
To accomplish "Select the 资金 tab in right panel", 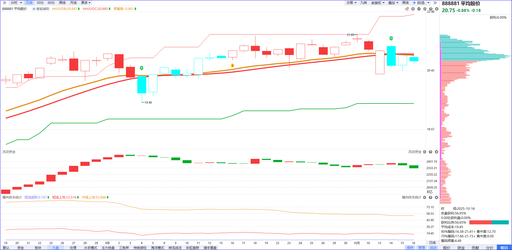I will [461, 248].
